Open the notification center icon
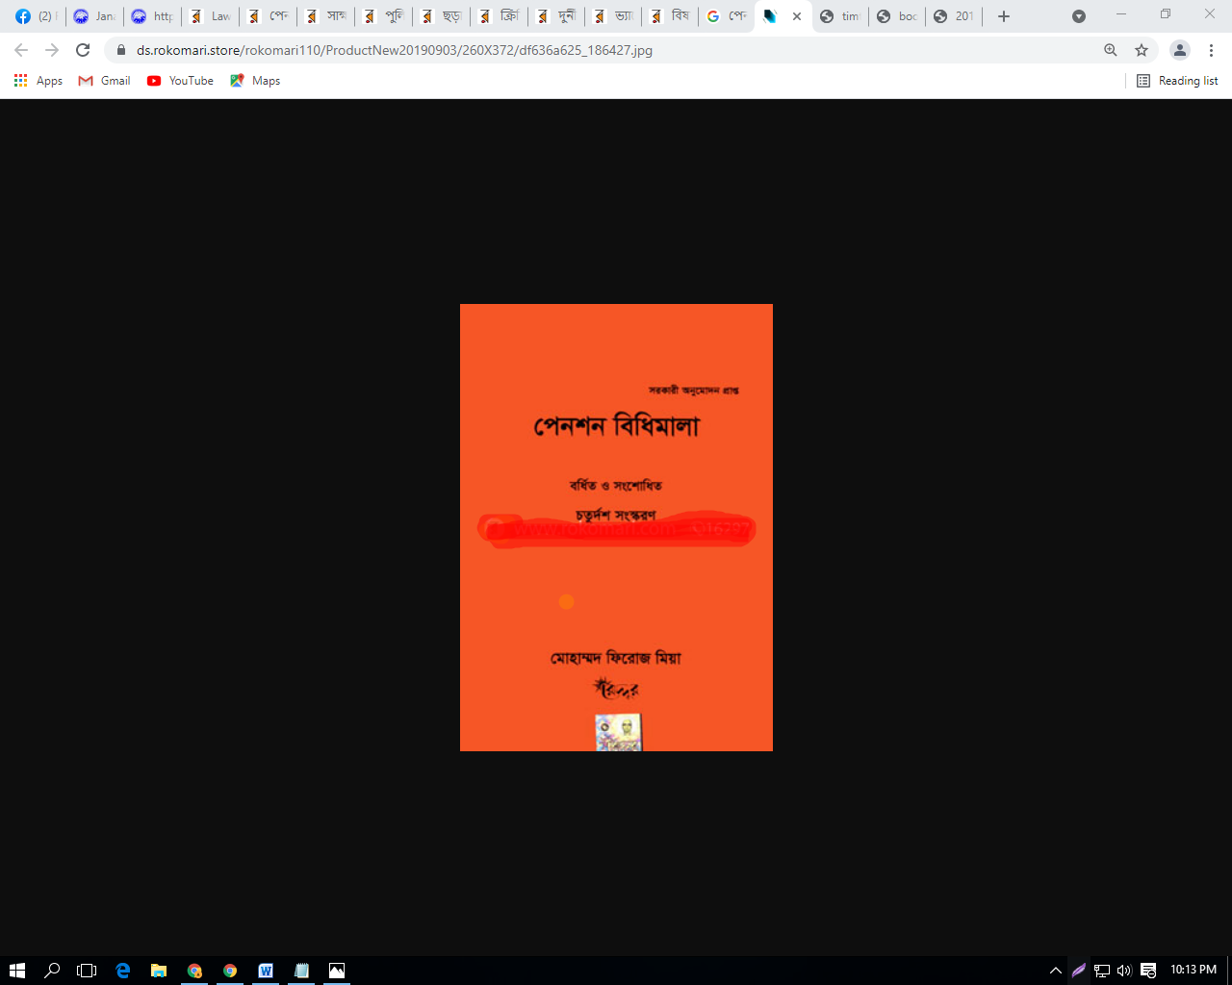 (x=1148, y=971)
